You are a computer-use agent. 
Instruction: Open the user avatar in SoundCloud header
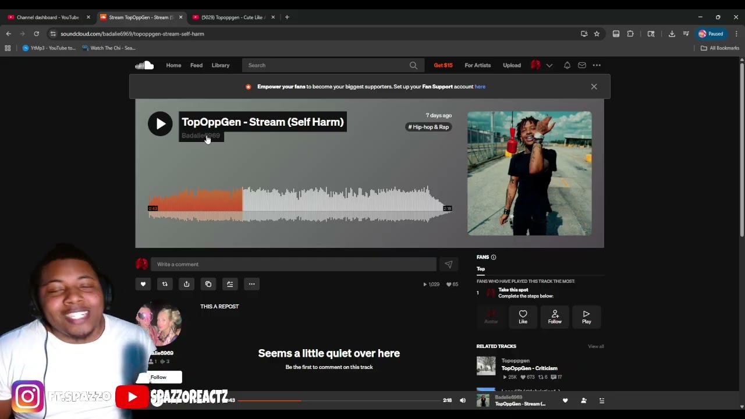click(x=535, y=65)
